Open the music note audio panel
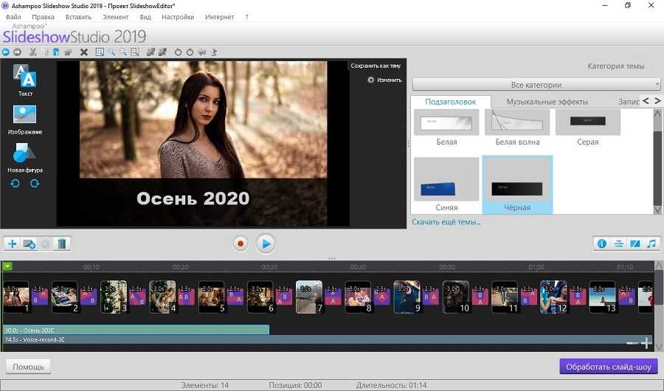Viewport: 664px width, 391px height. coord(651,243)
